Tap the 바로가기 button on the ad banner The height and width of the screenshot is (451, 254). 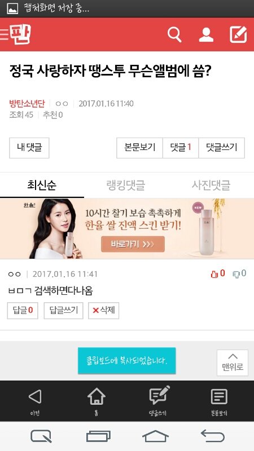(x=133, y=244)
